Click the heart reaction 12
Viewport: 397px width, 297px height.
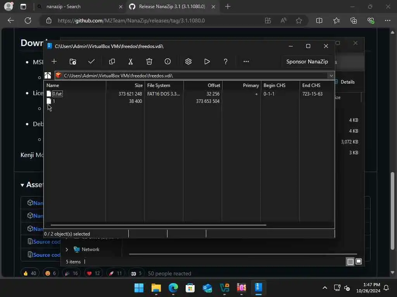[93, 273]
